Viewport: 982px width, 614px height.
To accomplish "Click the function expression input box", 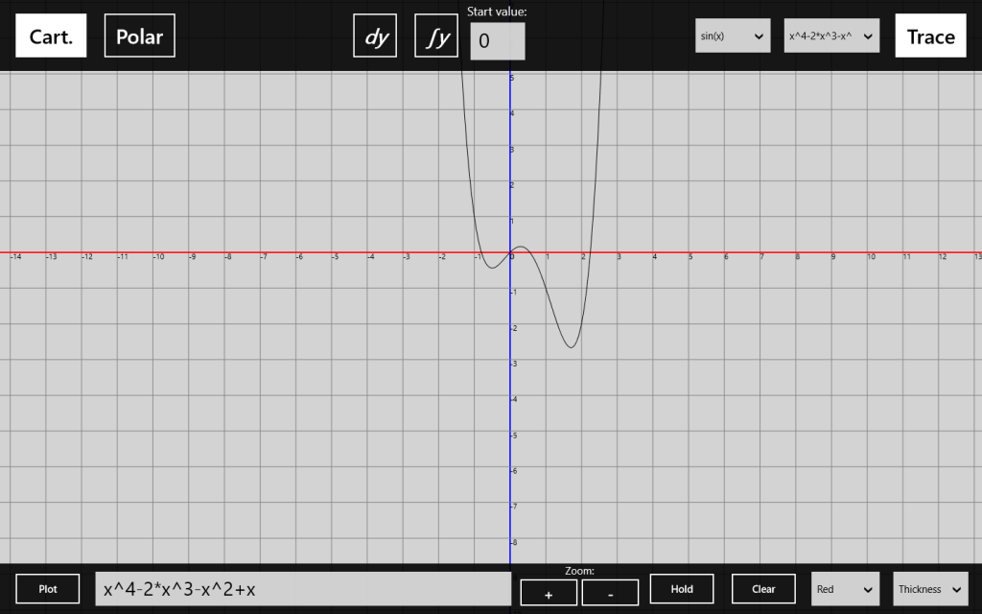I will [303, 589].
